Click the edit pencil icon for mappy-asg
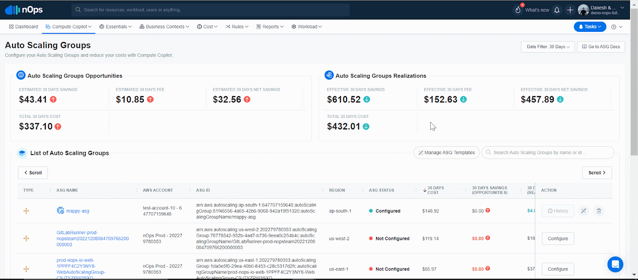638x280 pixels. point(583,211)
